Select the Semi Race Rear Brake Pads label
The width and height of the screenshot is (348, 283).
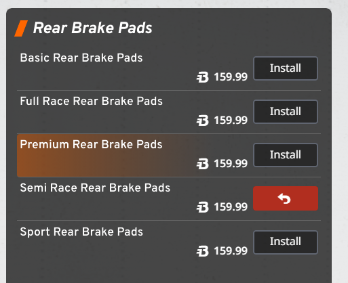[x=95, y=188]
